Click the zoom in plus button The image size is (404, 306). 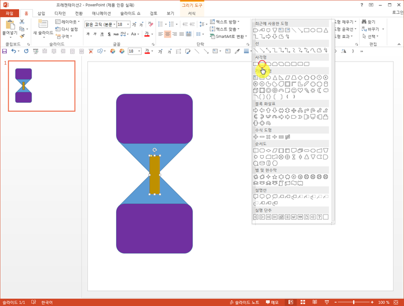pos(372,302)
